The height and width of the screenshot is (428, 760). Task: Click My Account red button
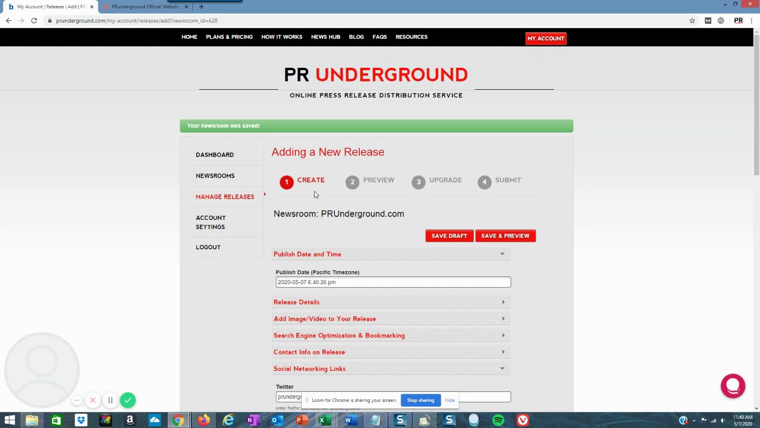(546, 39)
